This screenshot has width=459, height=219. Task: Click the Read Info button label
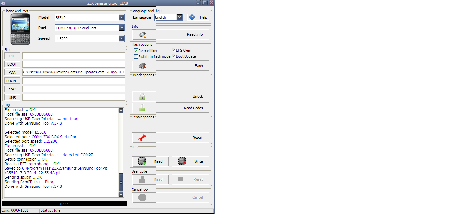click(195, 34)
